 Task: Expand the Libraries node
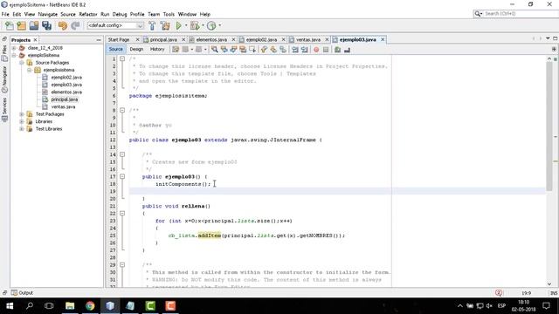pos(21,121)
